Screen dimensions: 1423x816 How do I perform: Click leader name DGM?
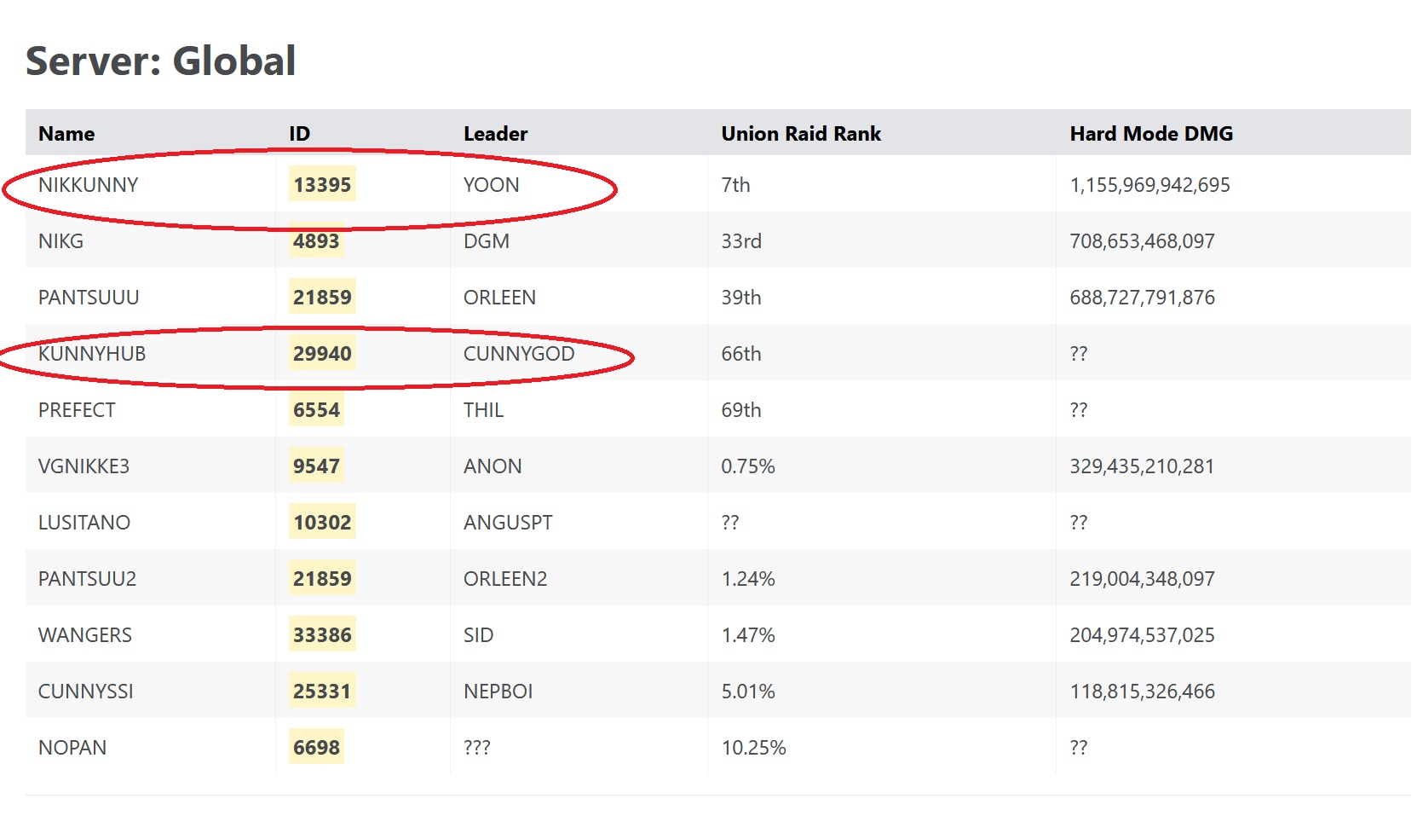pyautogui.click(x=486, y=241)
